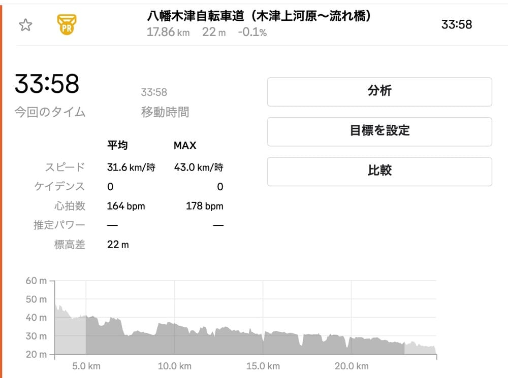Click the -0.1% grade value
508x378 pixels.
(x=252, y=32)
